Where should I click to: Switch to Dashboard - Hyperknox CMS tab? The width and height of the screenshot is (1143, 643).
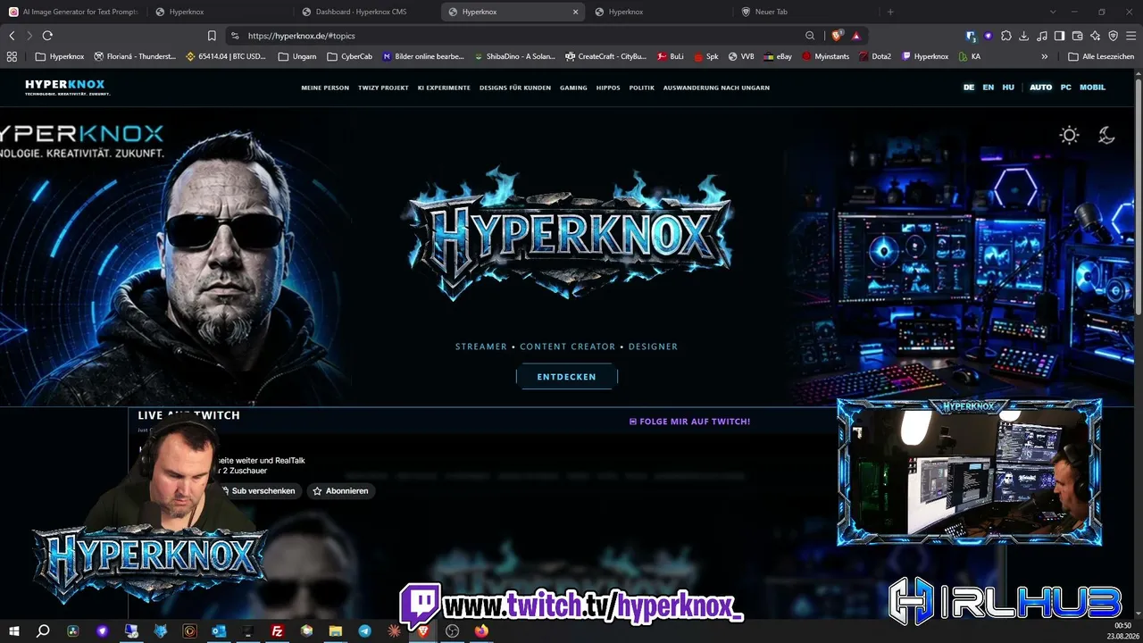(366, 12)
